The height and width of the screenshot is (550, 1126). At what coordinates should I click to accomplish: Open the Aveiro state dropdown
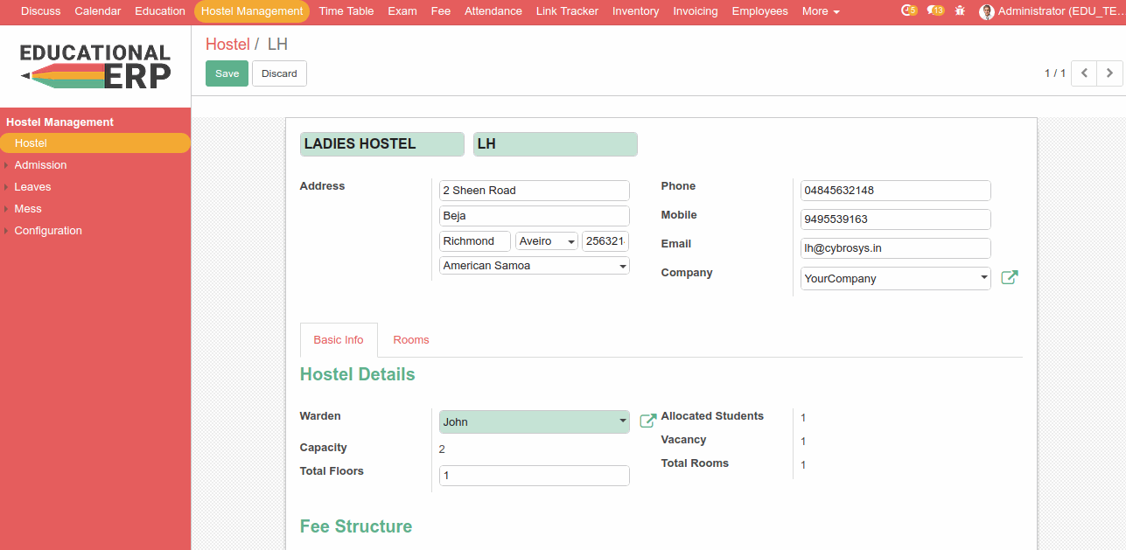[546, 241]
